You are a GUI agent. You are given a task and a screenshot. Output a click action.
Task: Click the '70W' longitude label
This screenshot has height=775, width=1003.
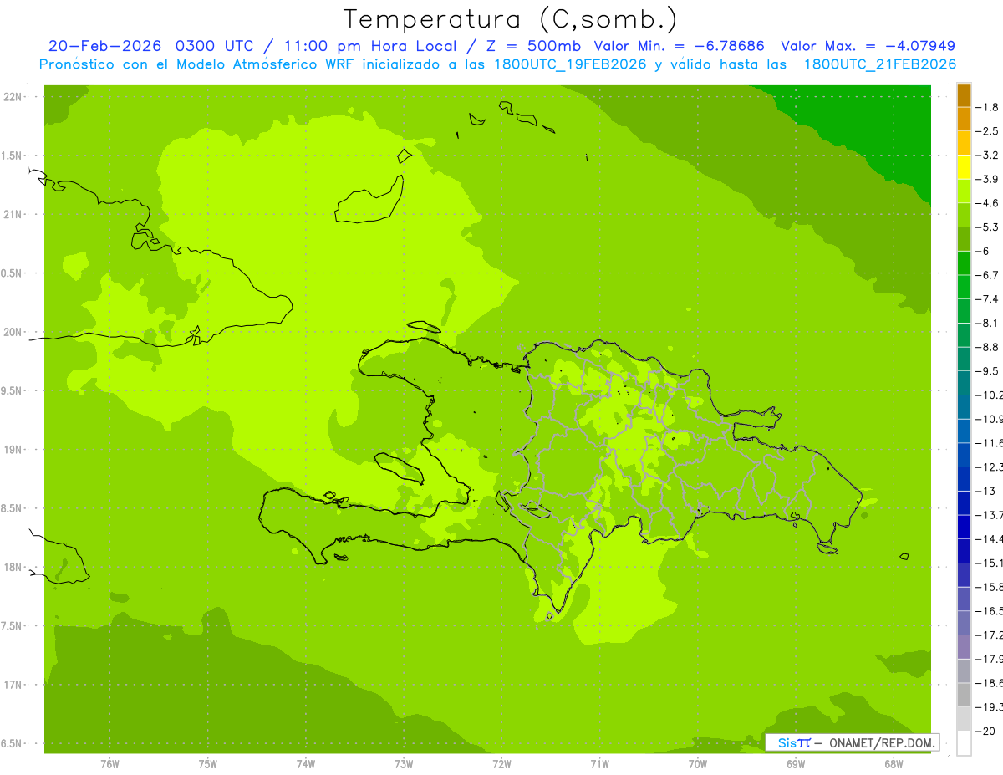click(x=698, y=764)
